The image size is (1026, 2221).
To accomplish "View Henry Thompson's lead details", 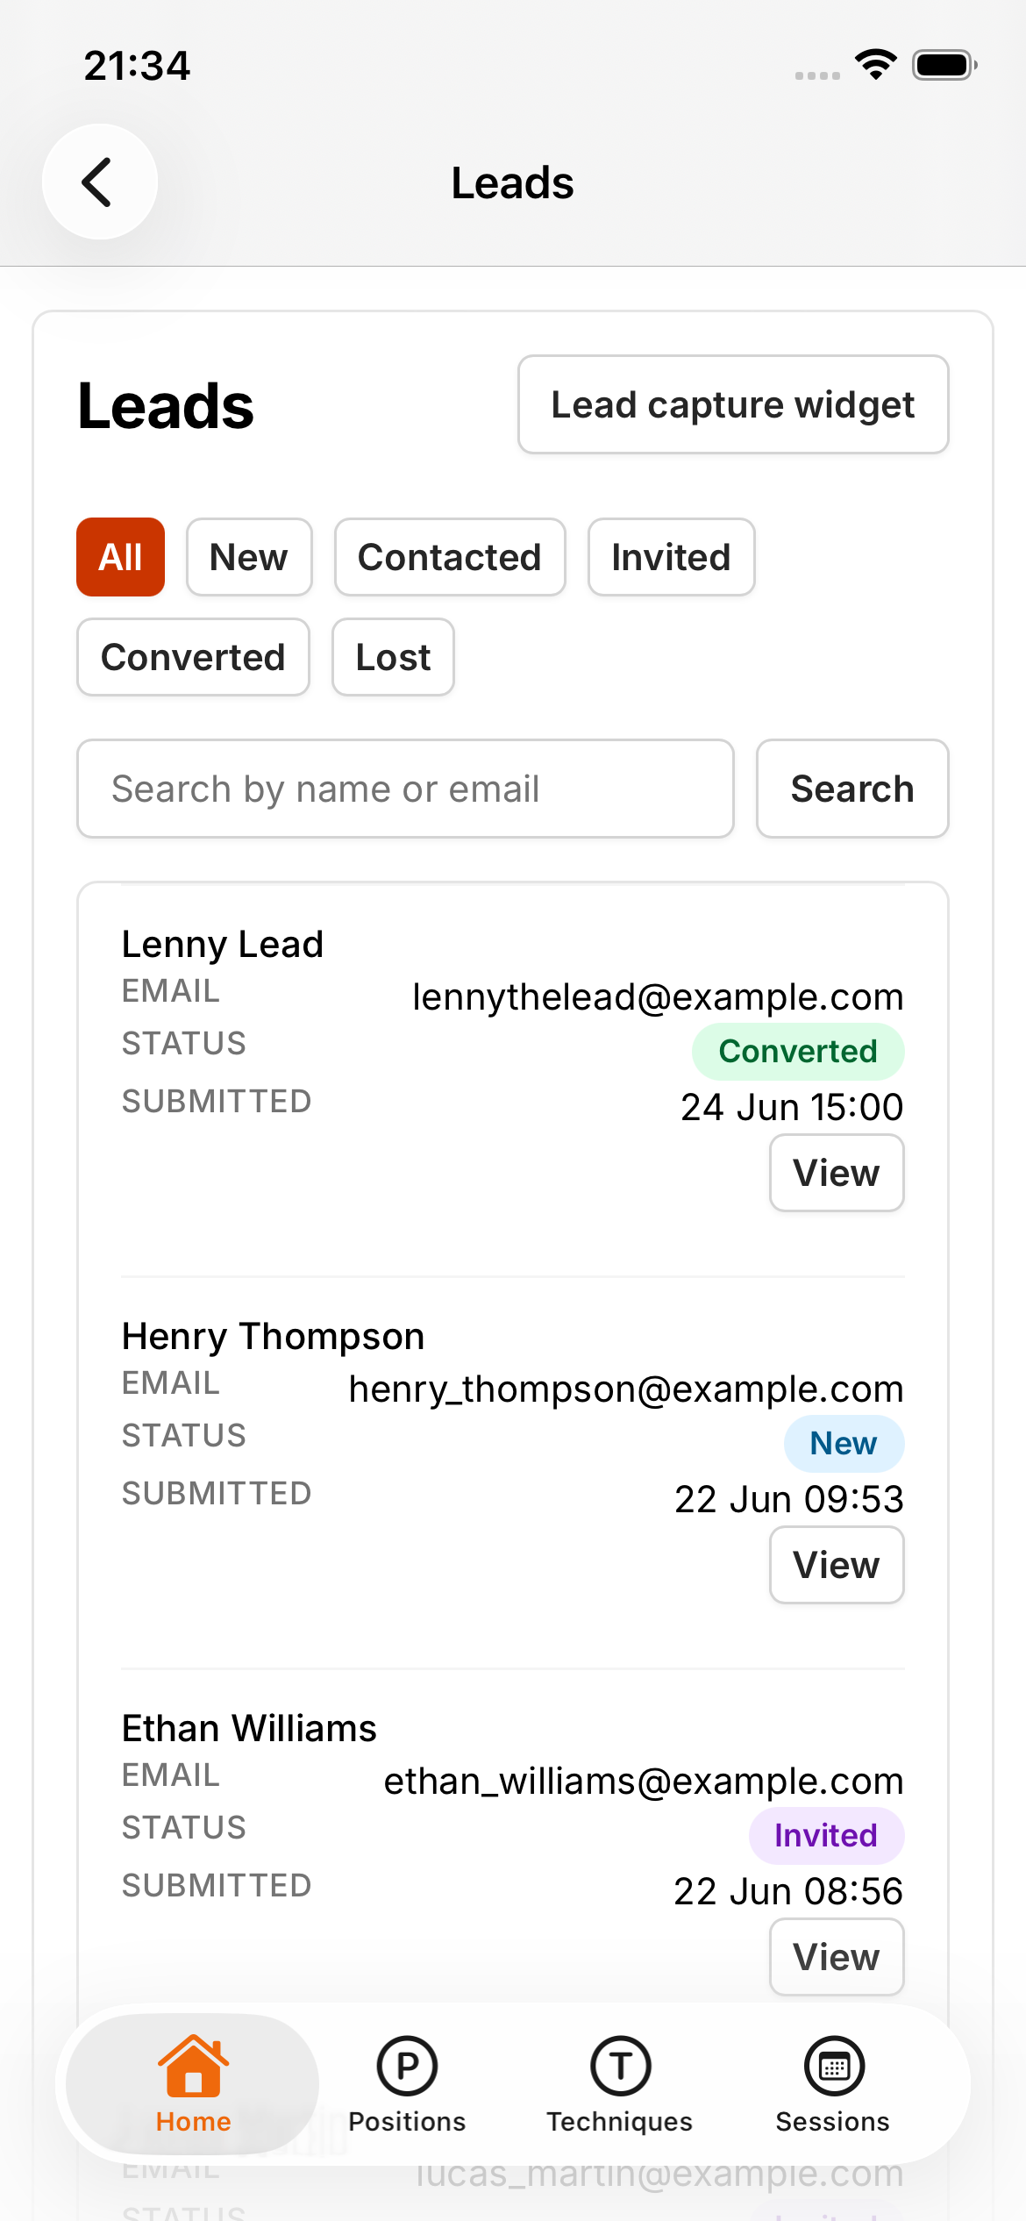I will (837, 1565).
